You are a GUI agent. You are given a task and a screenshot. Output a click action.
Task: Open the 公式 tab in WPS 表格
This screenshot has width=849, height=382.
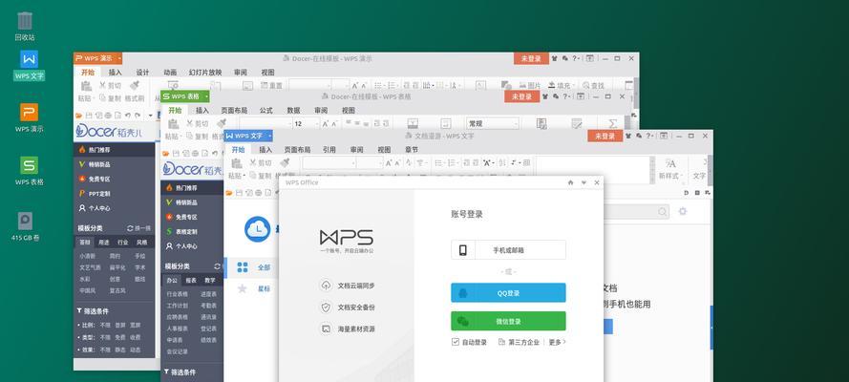[265, 111]
